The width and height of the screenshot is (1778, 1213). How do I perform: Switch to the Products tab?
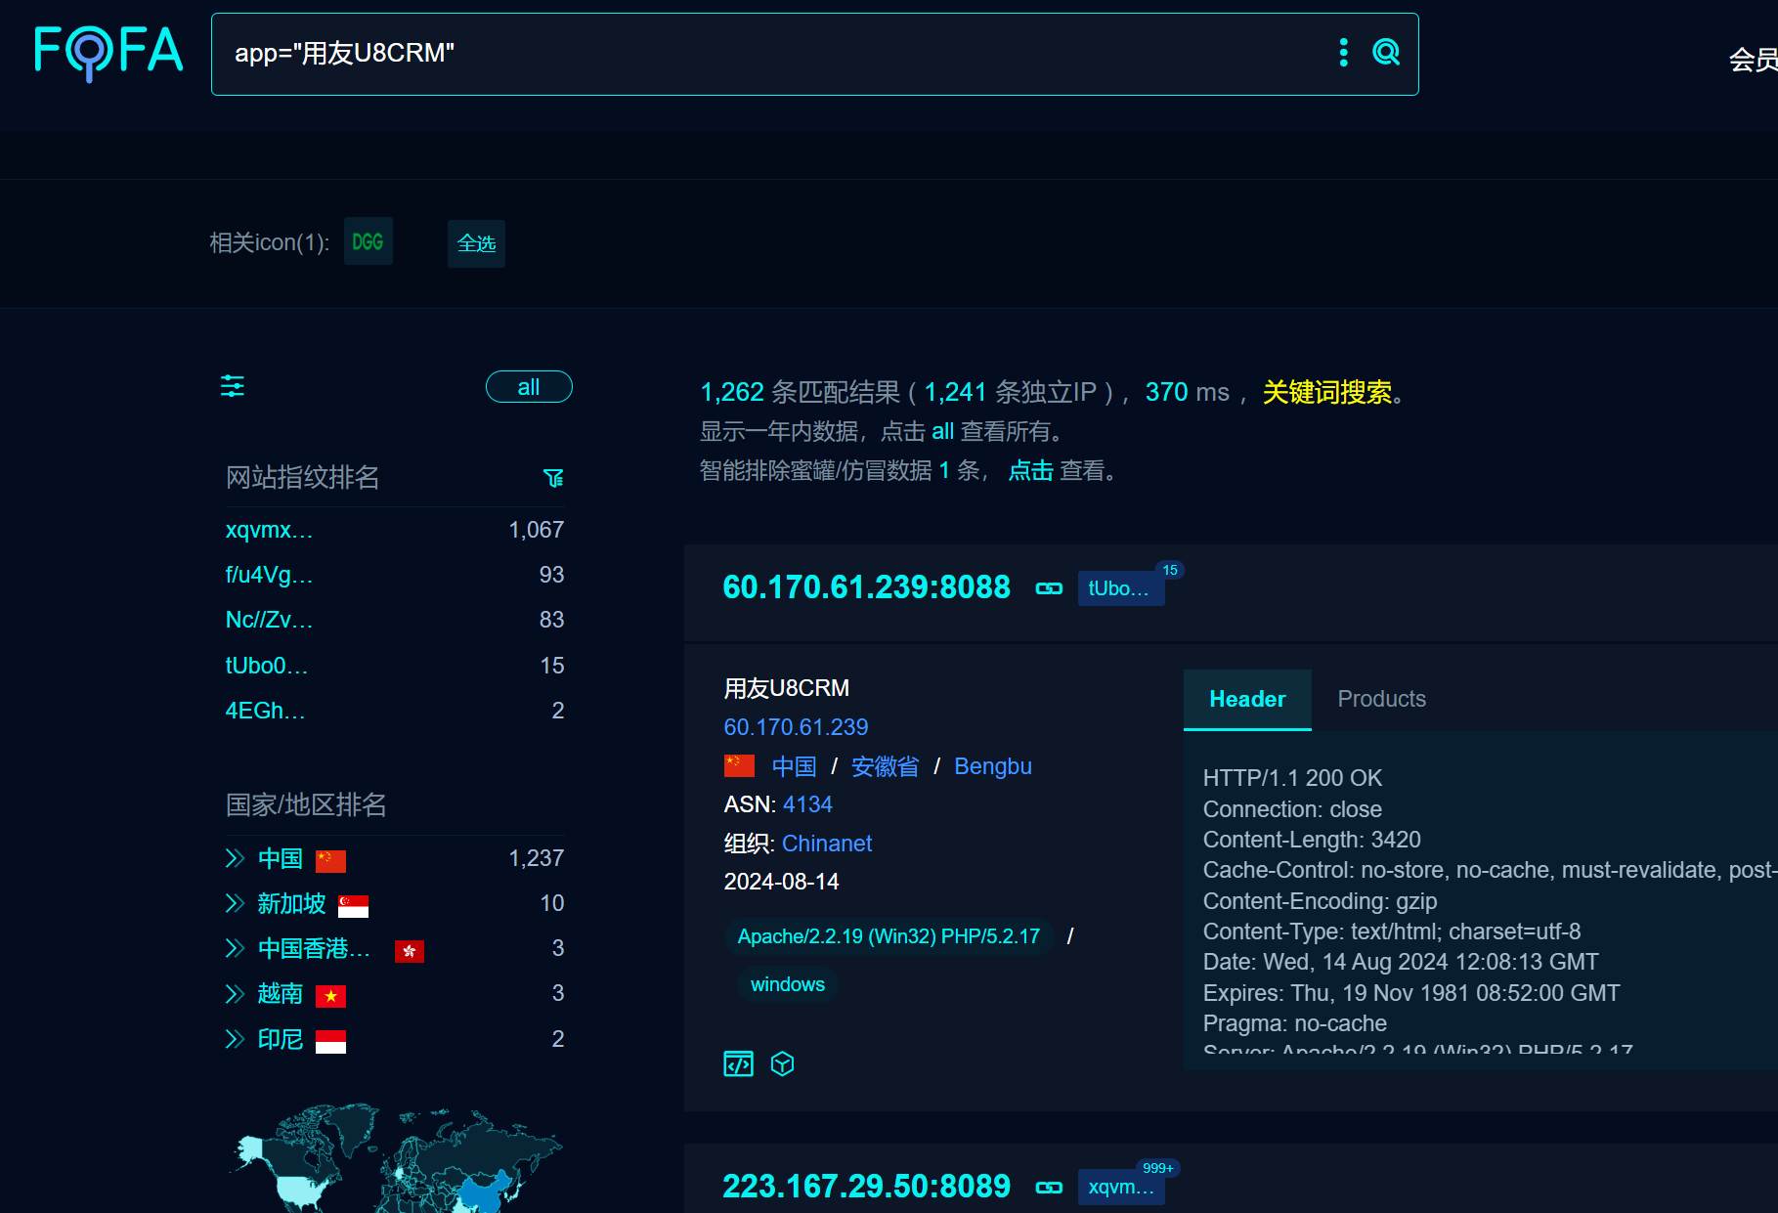click(x=1381, y=699)
